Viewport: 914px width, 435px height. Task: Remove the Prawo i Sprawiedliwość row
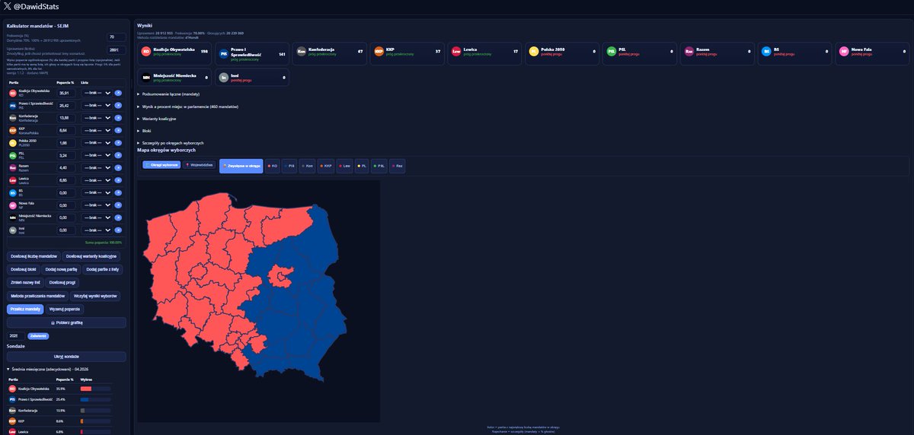click(118, 106)
